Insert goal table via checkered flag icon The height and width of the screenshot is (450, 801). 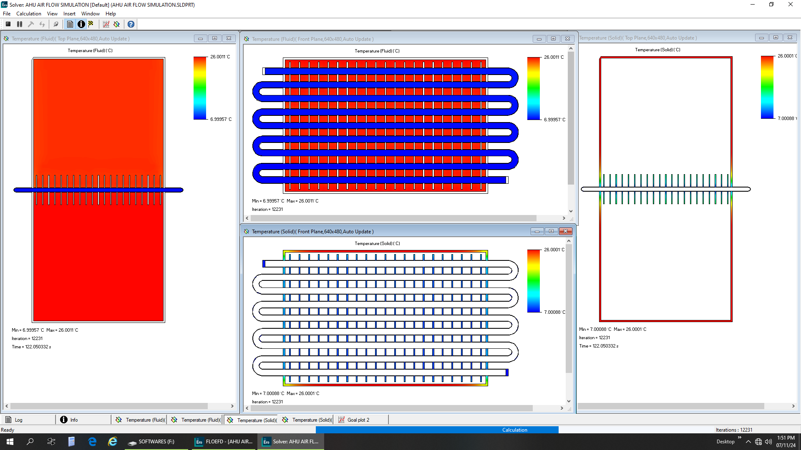click(x=91, y=24)
